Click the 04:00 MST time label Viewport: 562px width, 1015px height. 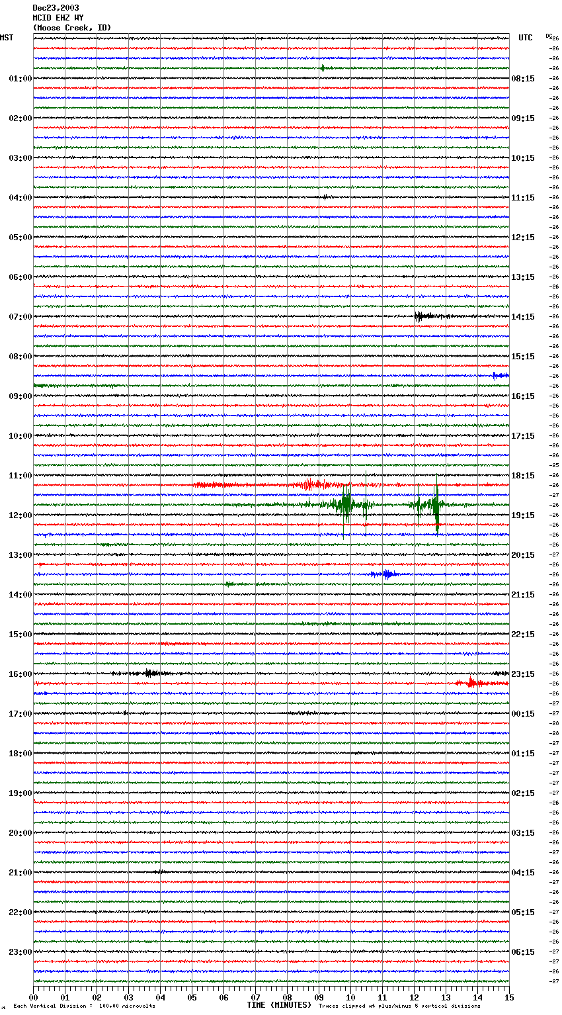(20, 198)
